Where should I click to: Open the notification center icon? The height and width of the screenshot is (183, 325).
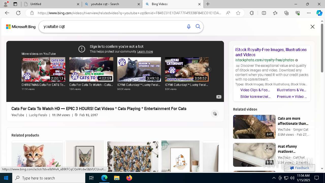point(317,178)
